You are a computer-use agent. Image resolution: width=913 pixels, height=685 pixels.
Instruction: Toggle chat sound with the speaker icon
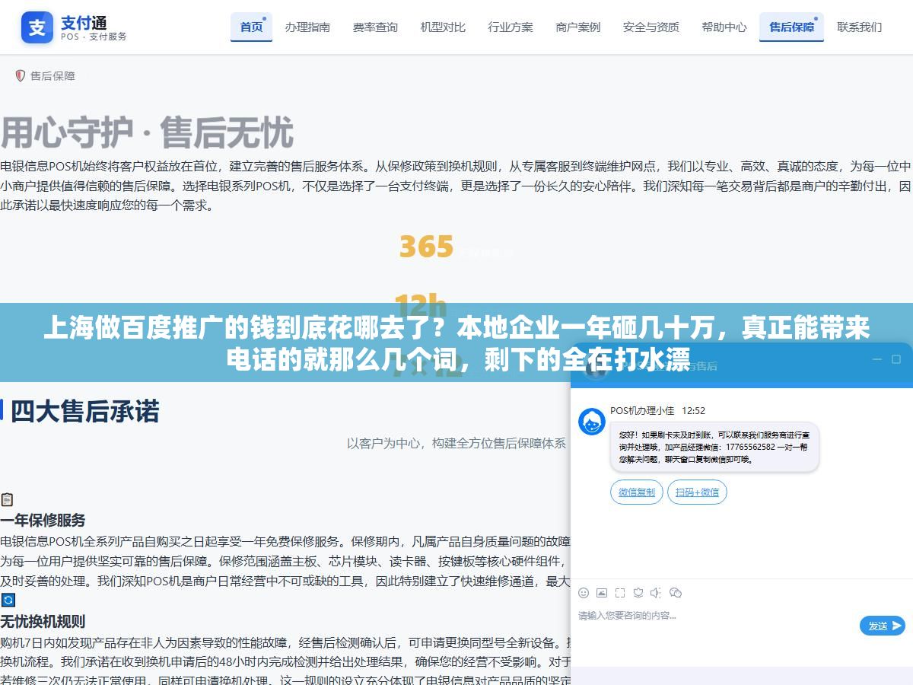657,593
